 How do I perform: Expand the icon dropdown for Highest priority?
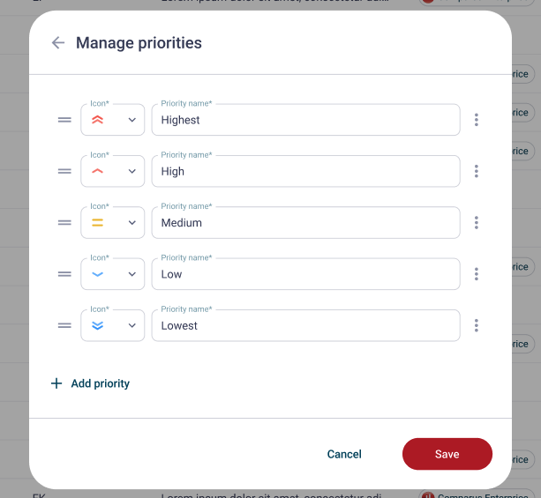pos(112,120)
